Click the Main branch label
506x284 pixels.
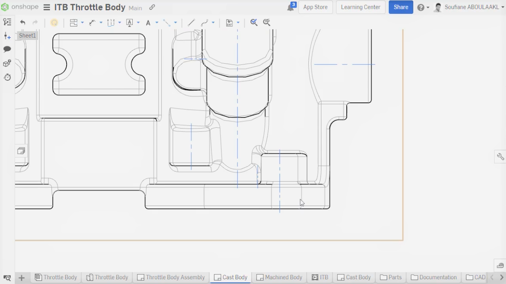(135, 8)
